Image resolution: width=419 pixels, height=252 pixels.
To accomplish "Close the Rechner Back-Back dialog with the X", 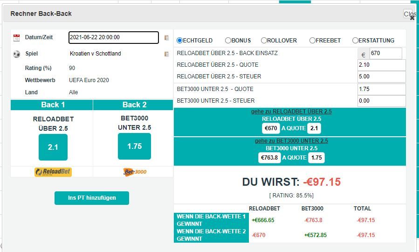I will [412, 18].
